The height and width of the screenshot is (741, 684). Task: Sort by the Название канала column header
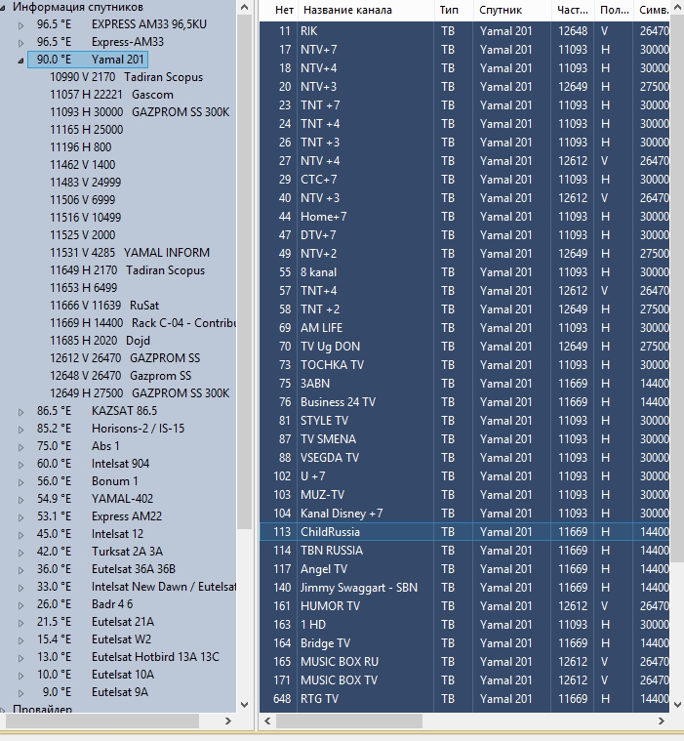[x=346, y=11]
